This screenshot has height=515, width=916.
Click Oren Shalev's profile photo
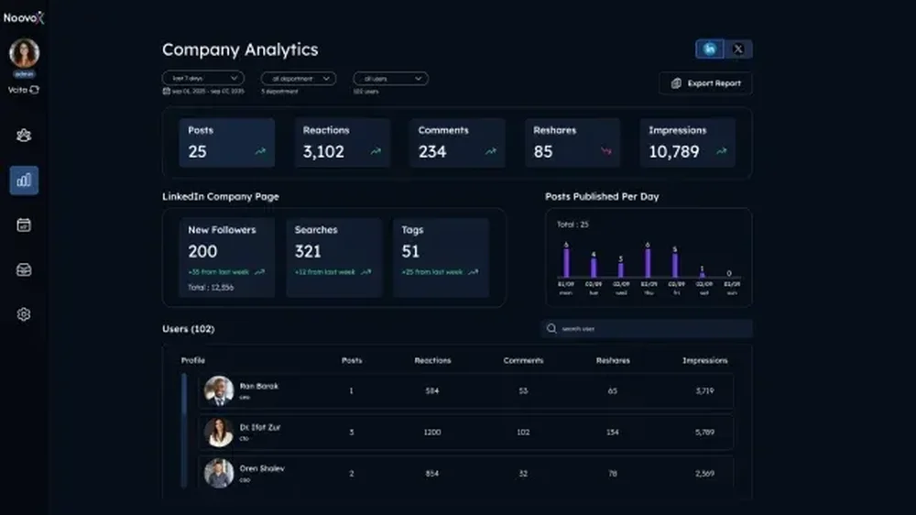[x=219, y=473]
